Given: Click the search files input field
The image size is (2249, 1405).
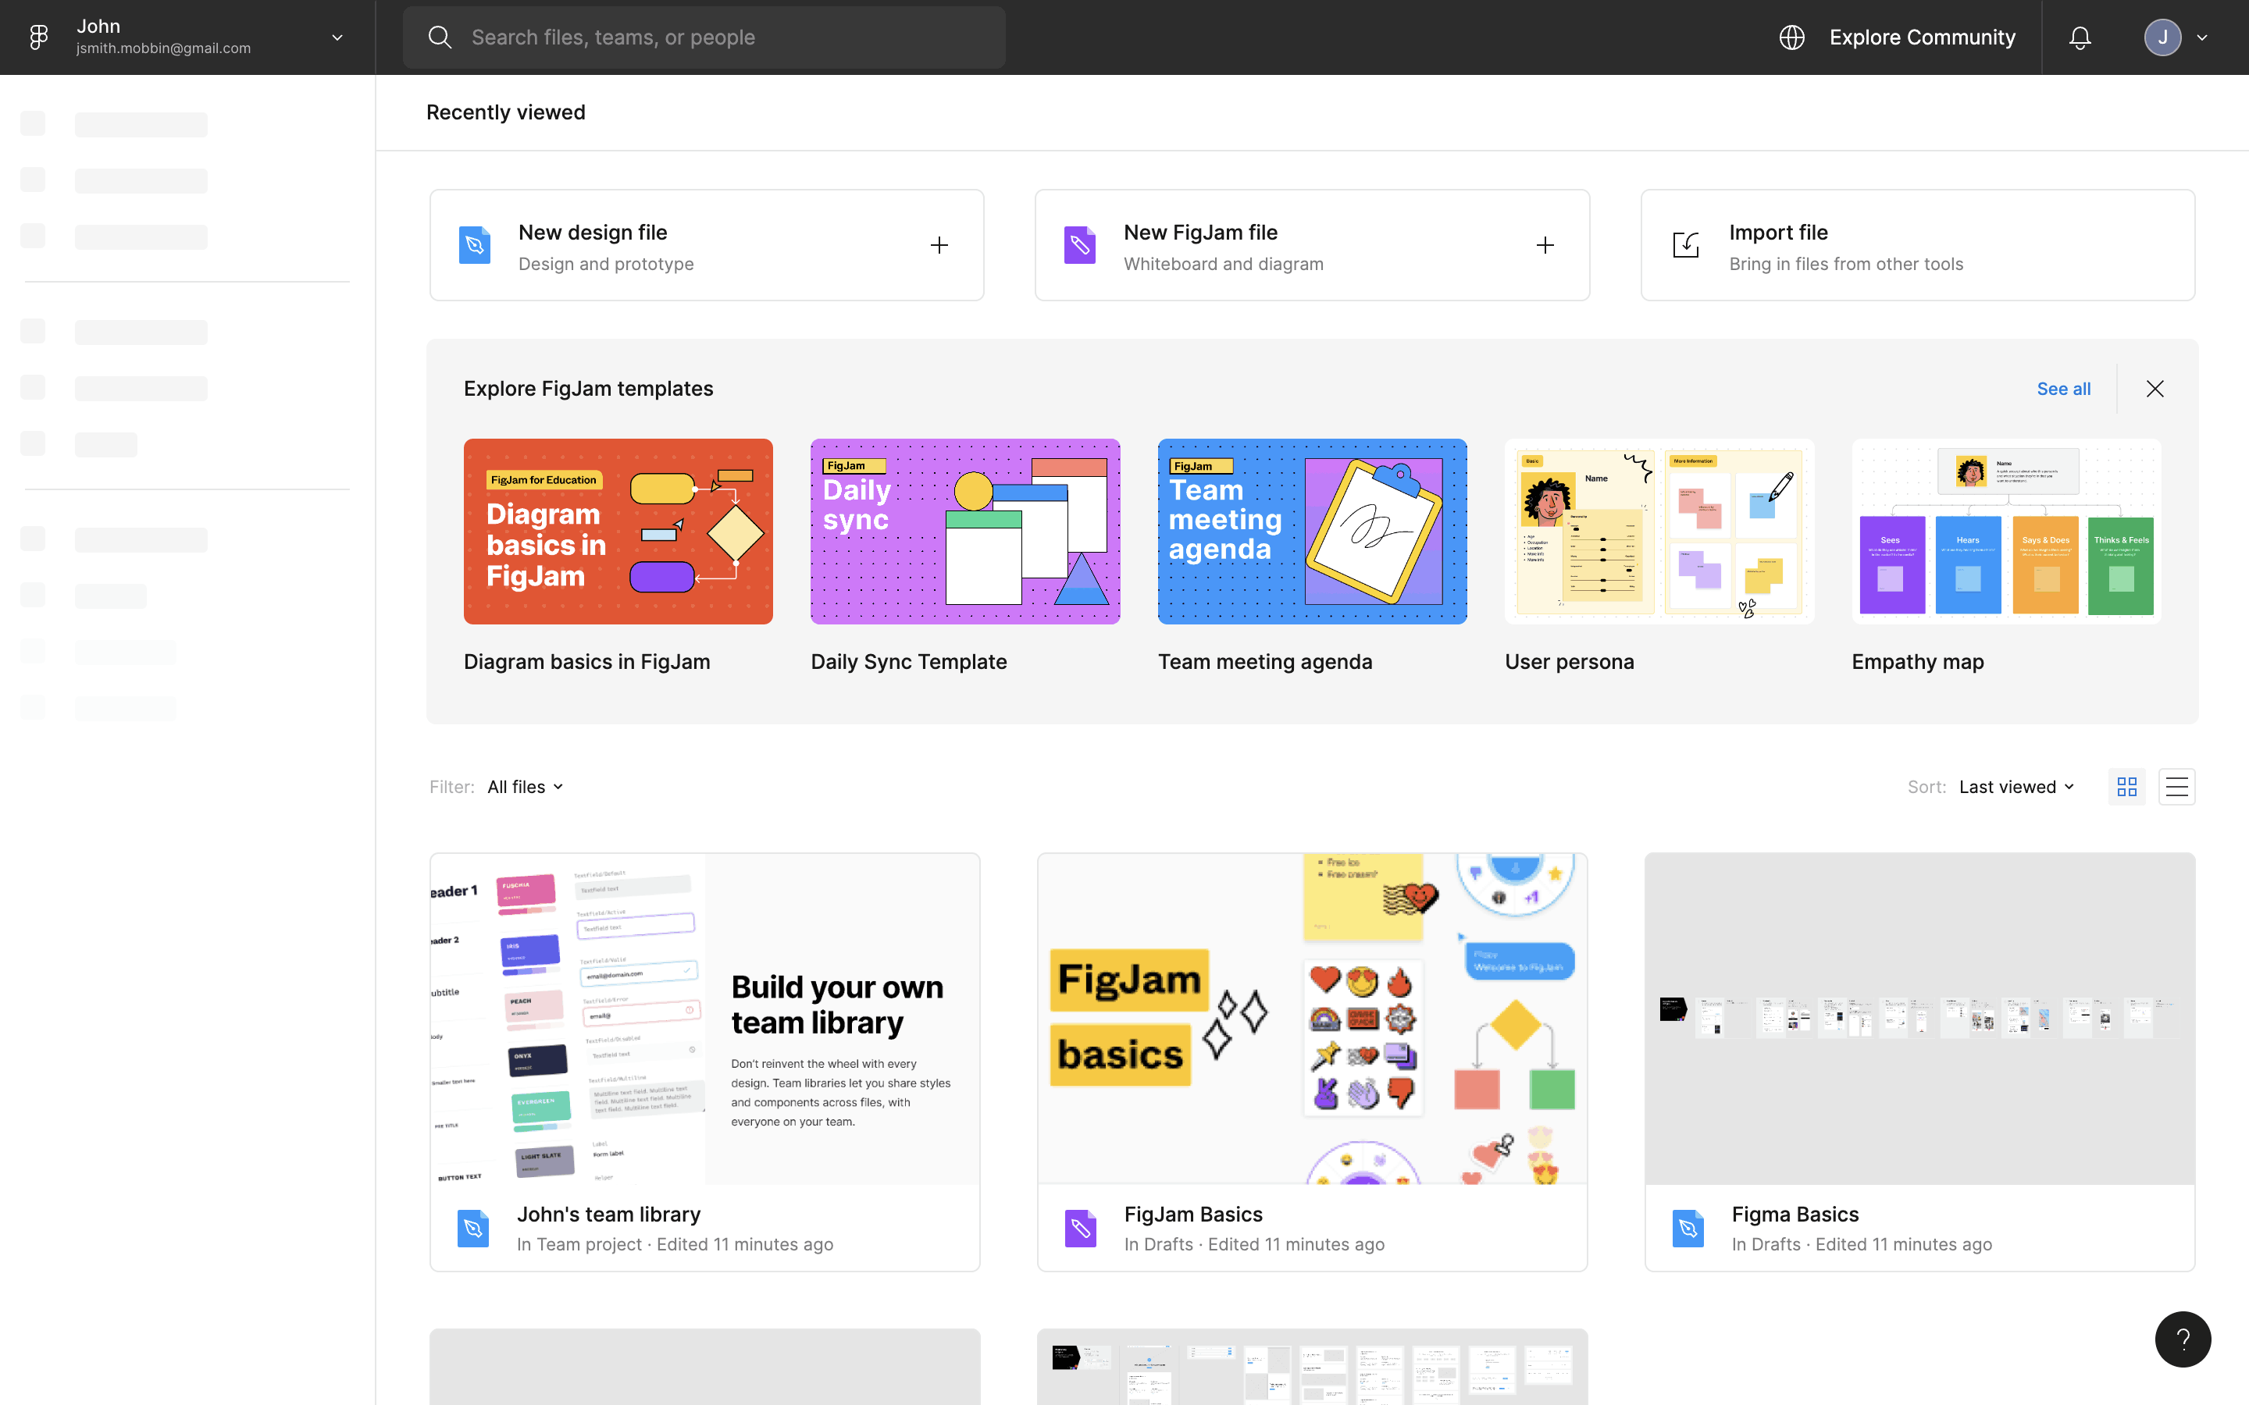Looking at the screenshot, I should point(704,37).
